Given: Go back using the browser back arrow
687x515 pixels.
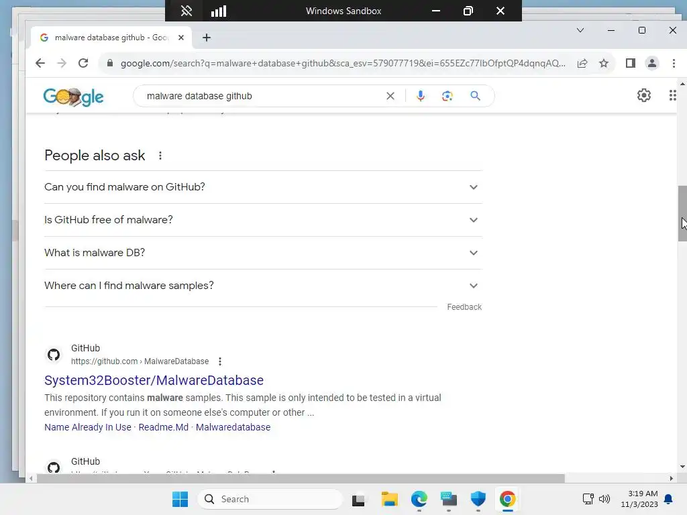Looking at the screenshot, I should tap(40, 63).
